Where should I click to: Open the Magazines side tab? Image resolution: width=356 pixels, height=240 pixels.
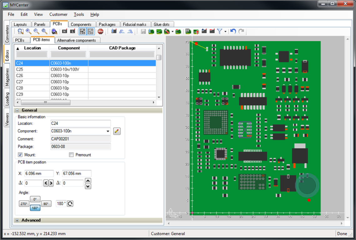pyautogui.click(x=7, y=77)
